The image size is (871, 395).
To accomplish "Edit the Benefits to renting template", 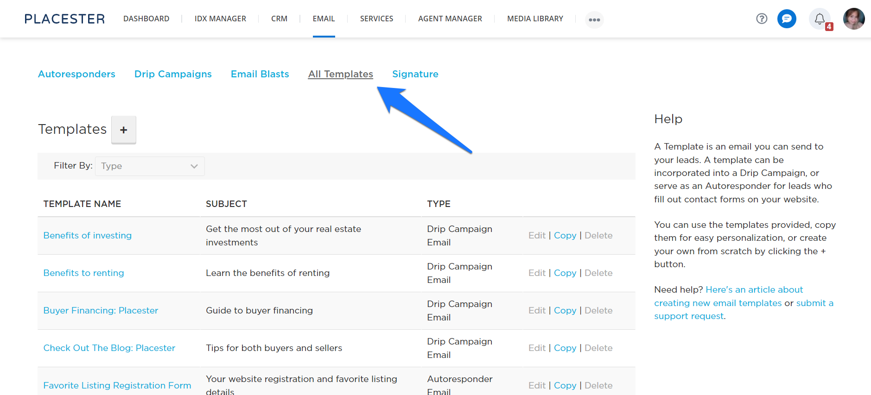I will point(537,273).
